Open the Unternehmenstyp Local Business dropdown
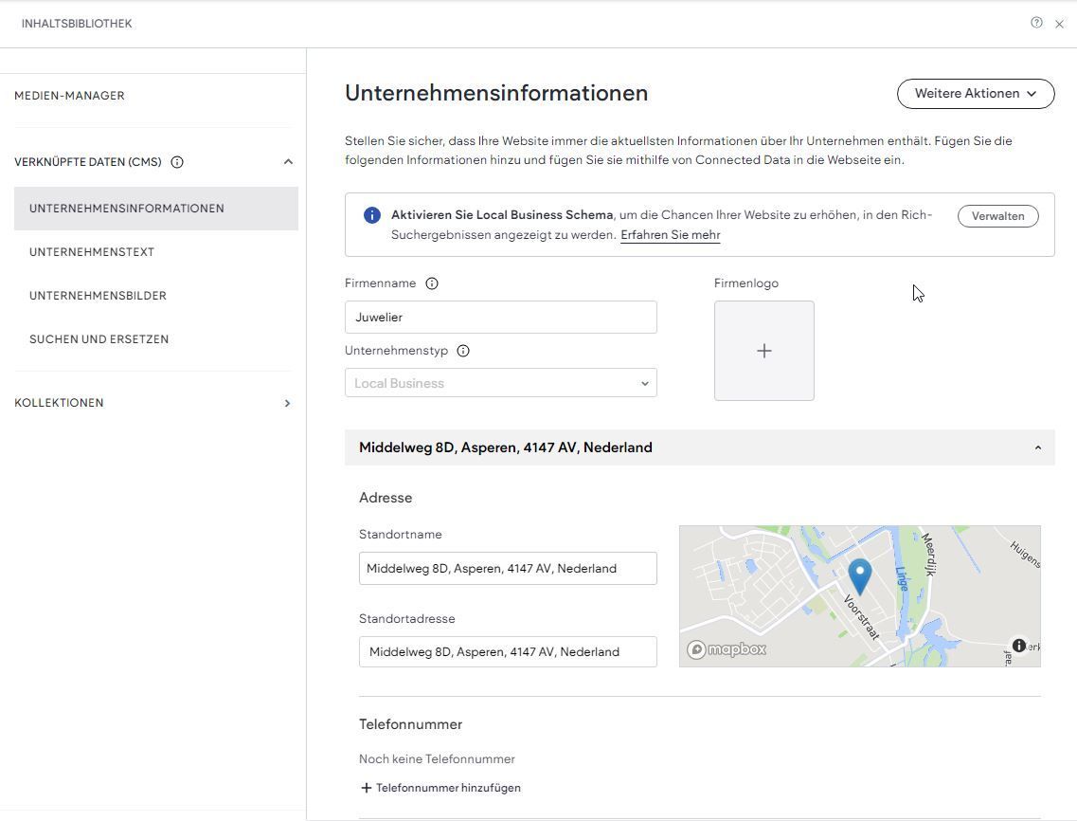 pos(501,383)
